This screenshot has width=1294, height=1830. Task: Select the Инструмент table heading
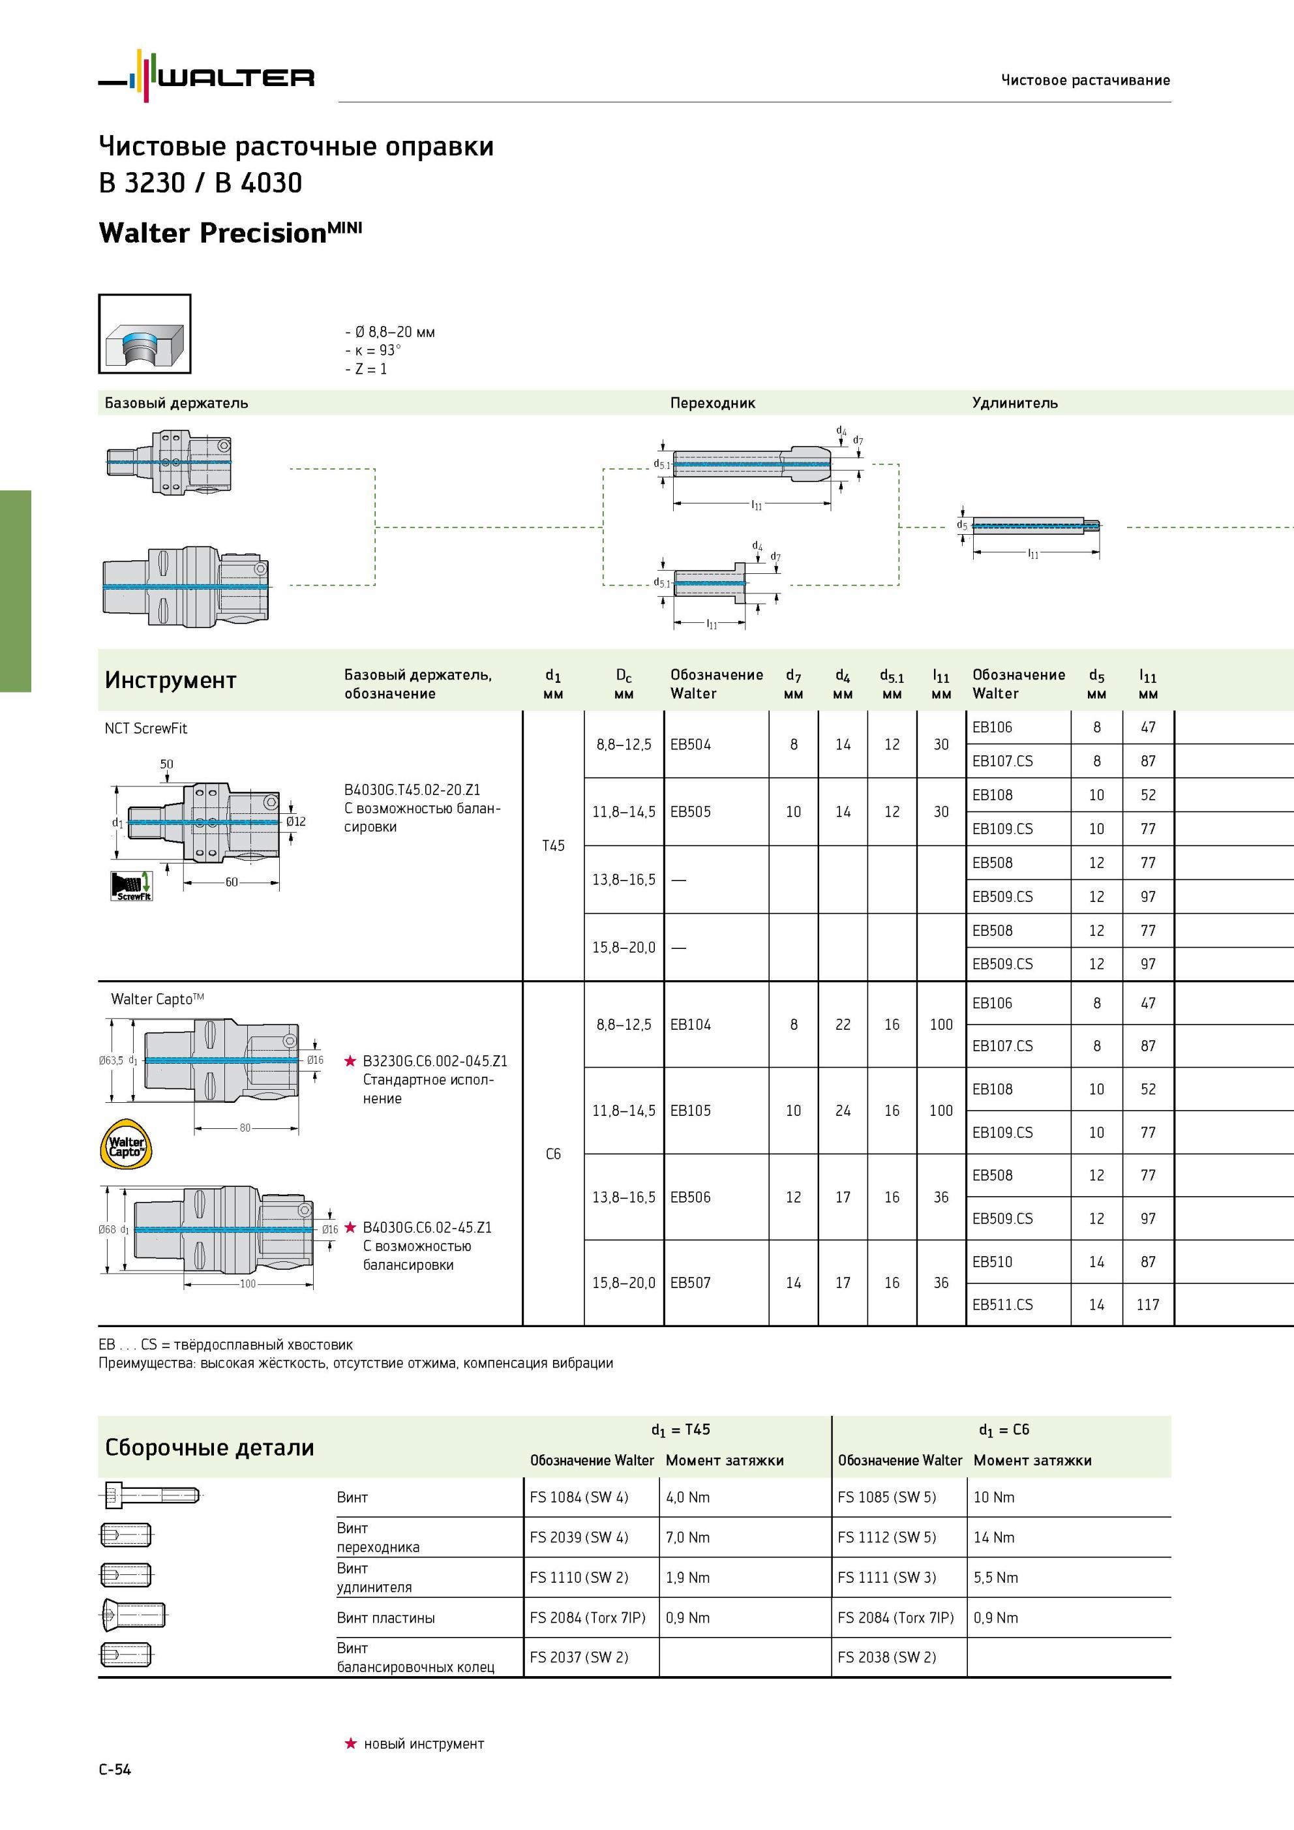pos(171,680)
